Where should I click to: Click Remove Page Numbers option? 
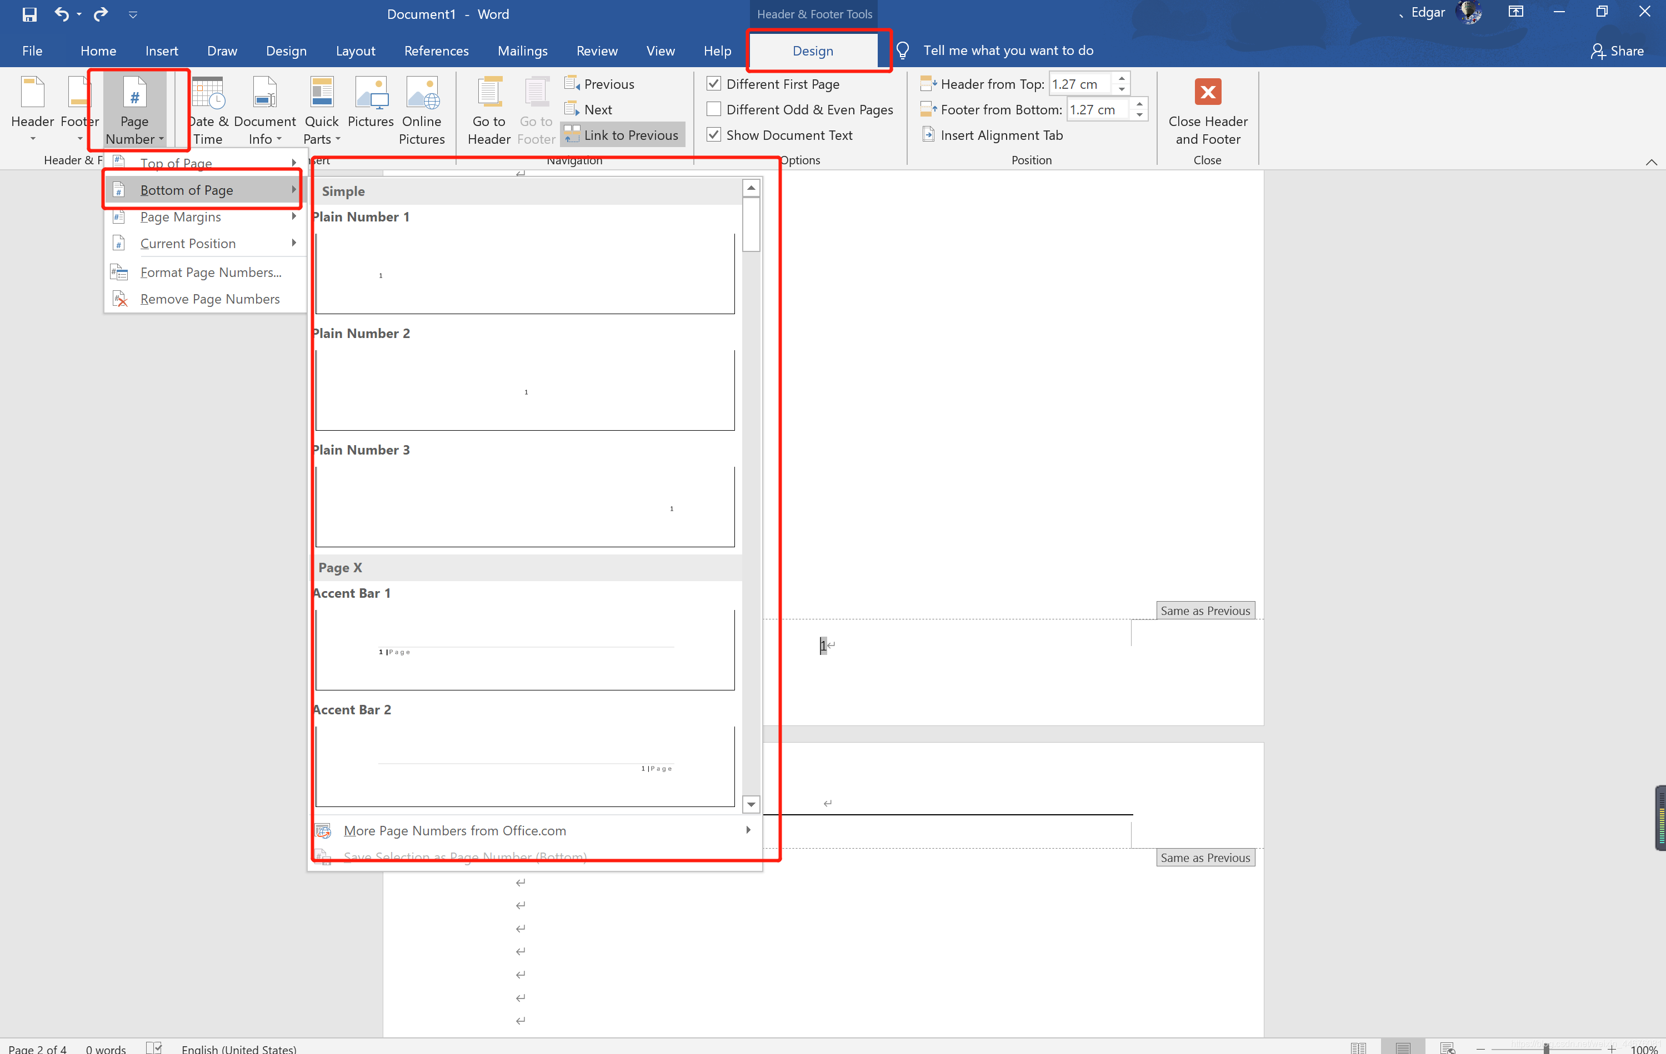coord(209,299)
